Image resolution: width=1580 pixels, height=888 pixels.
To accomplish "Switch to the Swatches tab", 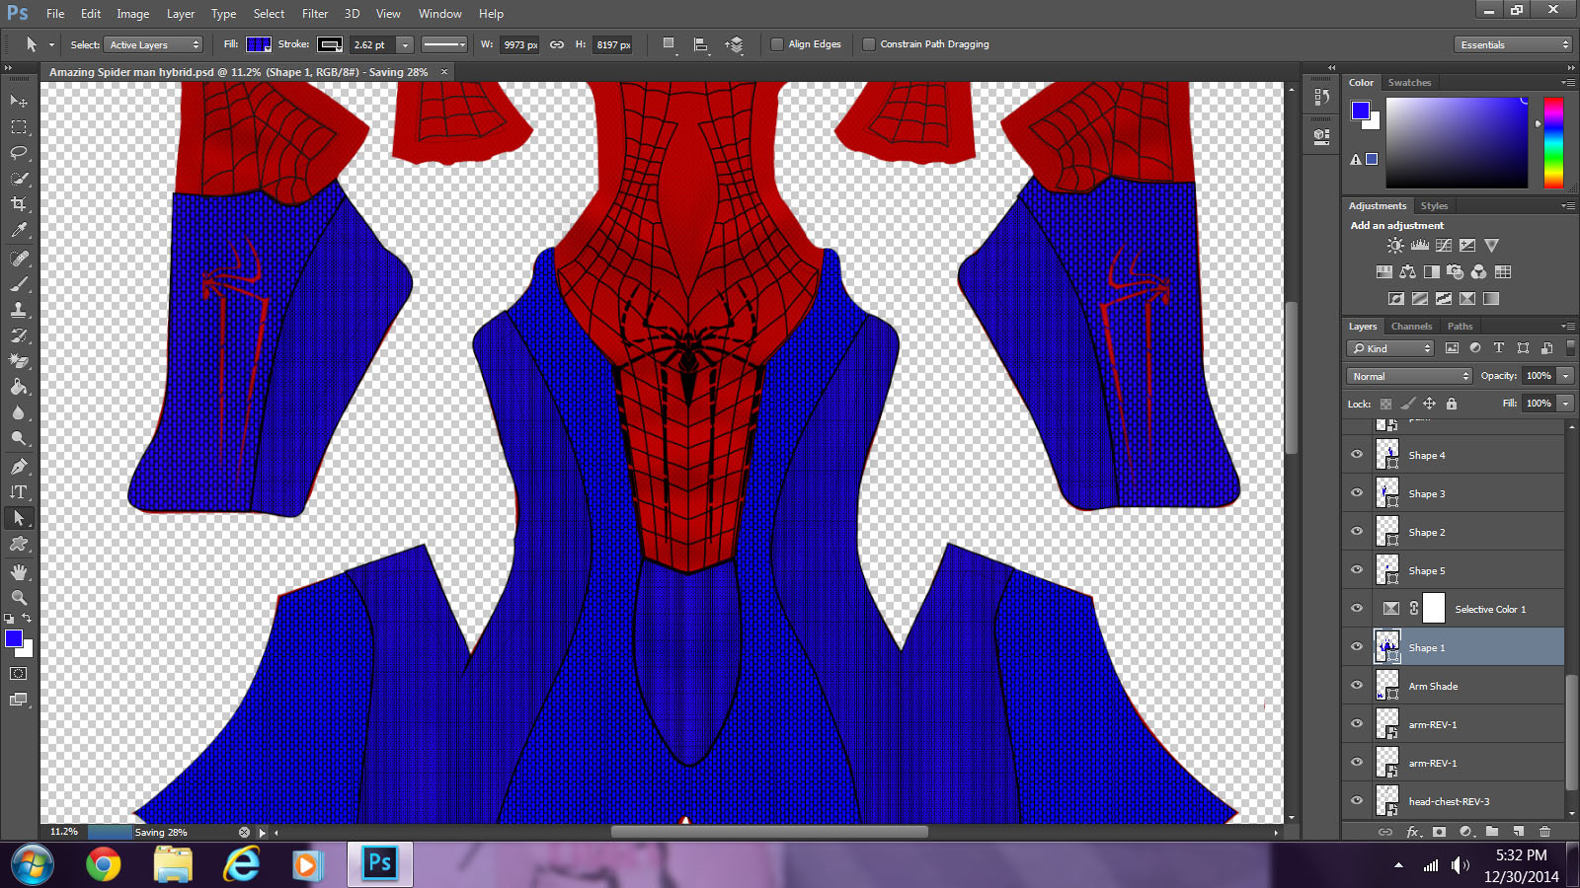I will coord(1409,83).
